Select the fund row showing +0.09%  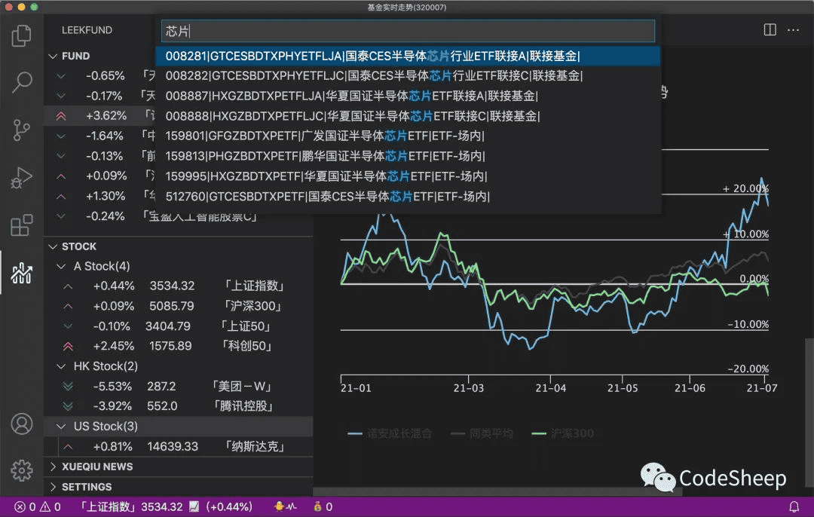[x=101, y=176]
